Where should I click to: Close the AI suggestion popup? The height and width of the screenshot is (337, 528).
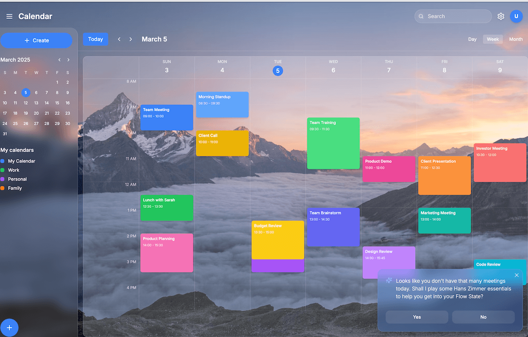click(x=517, y=275)
